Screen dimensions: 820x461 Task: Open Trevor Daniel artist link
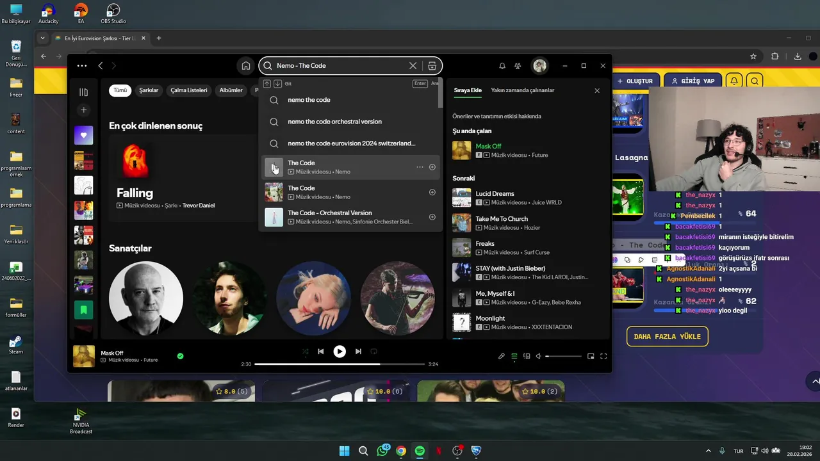(199, 206)
